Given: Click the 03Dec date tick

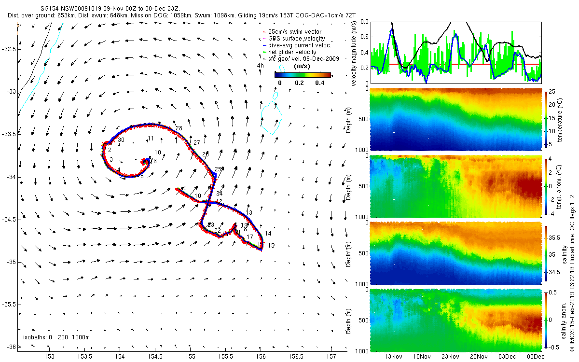Looking at the screenshot, I should [507, 357].
